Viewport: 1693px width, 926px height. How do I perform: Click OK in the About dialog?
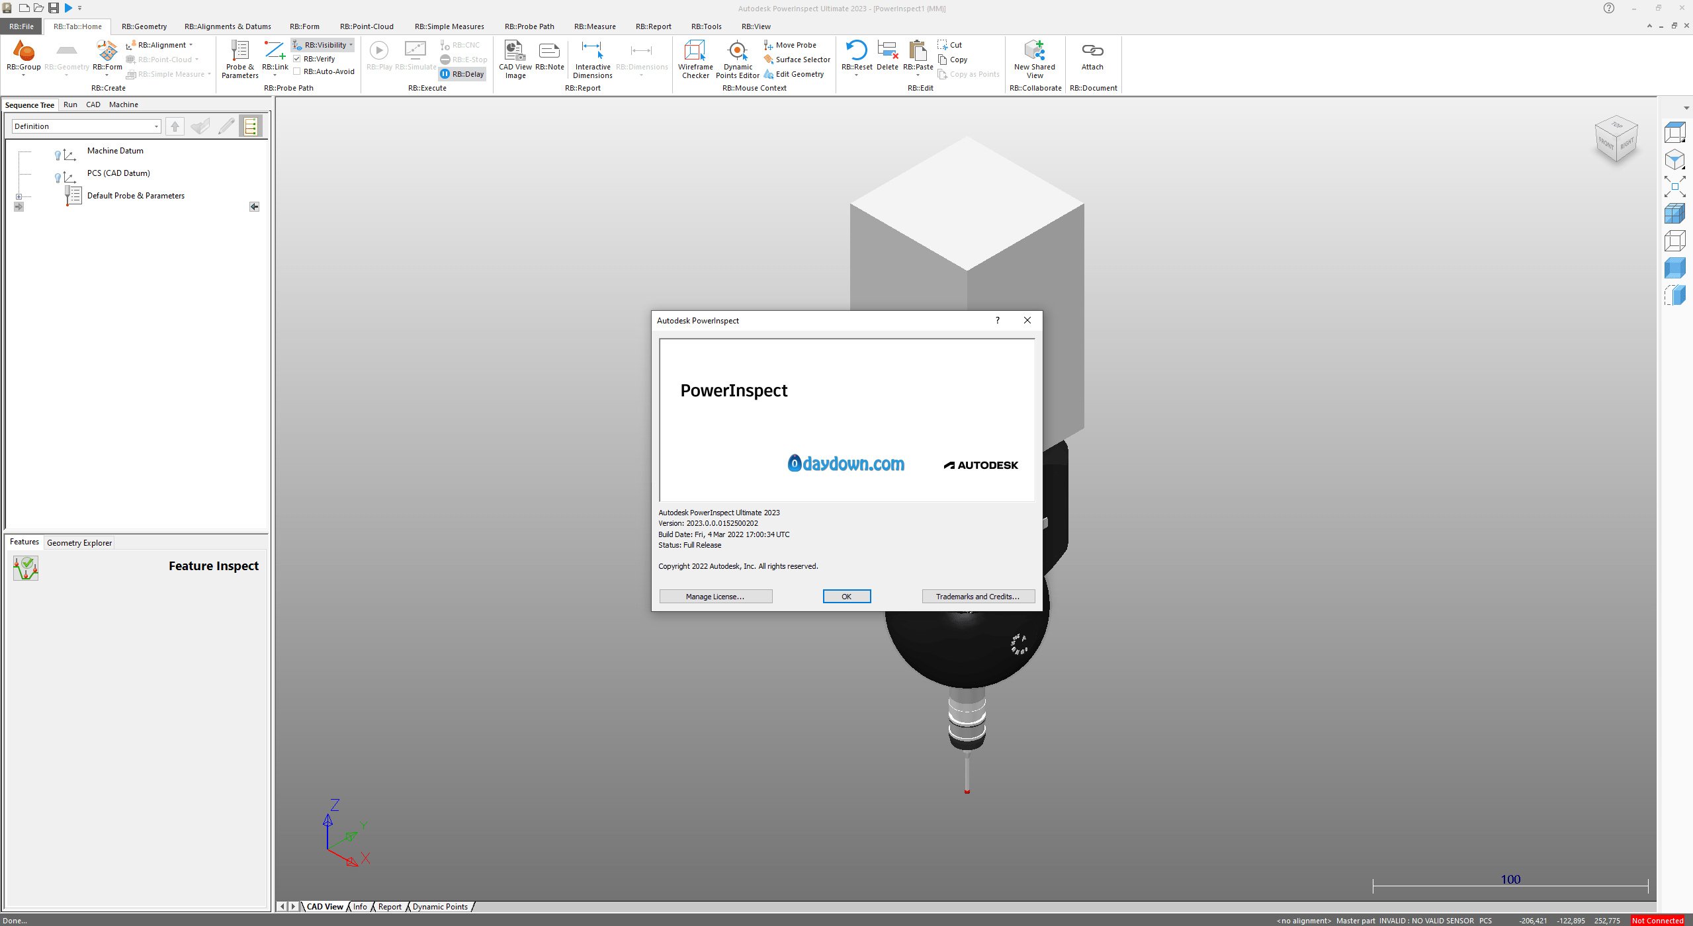tap(846, 597)
